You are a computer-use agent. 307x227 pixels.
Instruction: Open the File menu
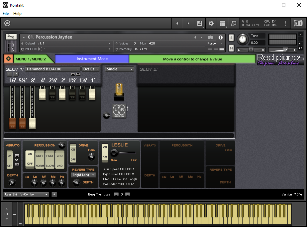[6, 14]
